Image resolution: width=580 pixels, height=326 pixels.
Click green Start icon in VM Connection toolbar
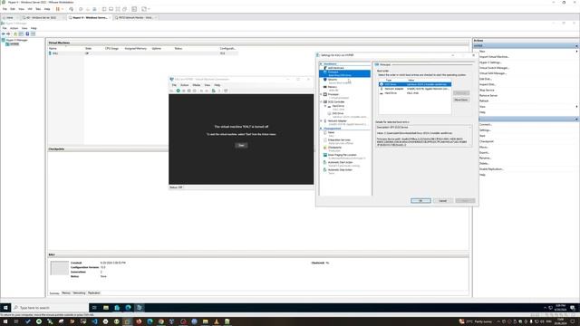click(x=178, y=91)
